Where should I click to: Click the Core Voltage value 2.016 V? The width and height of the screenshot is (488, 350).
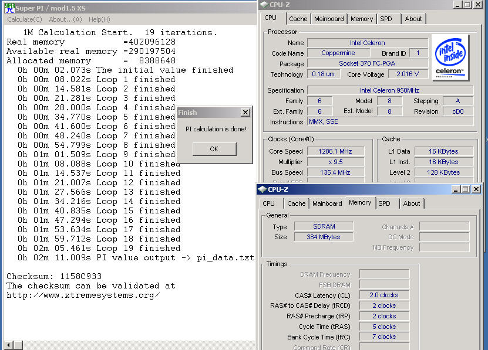tap(408, 74)
